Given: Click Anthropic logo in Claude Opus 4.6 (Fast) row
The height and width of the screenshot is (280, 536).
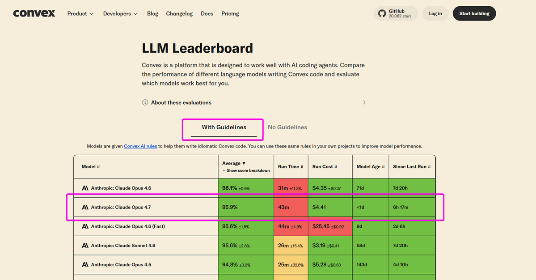Looking at the screenshot, I should point(85,226).
